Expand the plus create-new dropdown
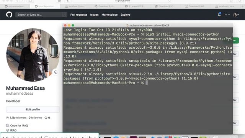245x138 pixels. pyautogui.click(x=227, y=15)
